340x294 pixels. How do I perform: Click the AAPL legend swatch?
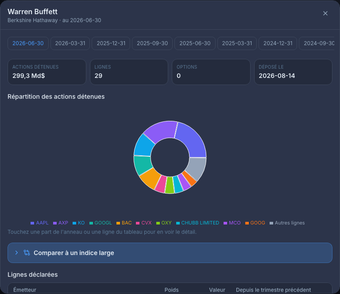click(32, 223)
